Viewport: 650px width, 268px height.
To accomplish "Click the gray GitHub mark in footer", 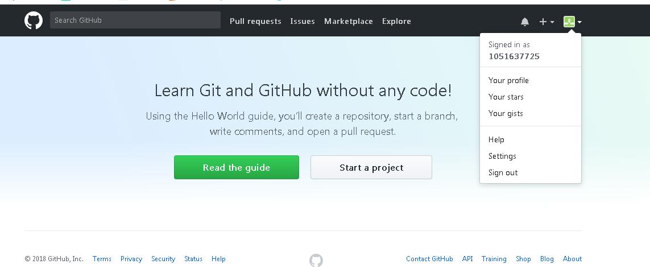I will click(316, 260).
